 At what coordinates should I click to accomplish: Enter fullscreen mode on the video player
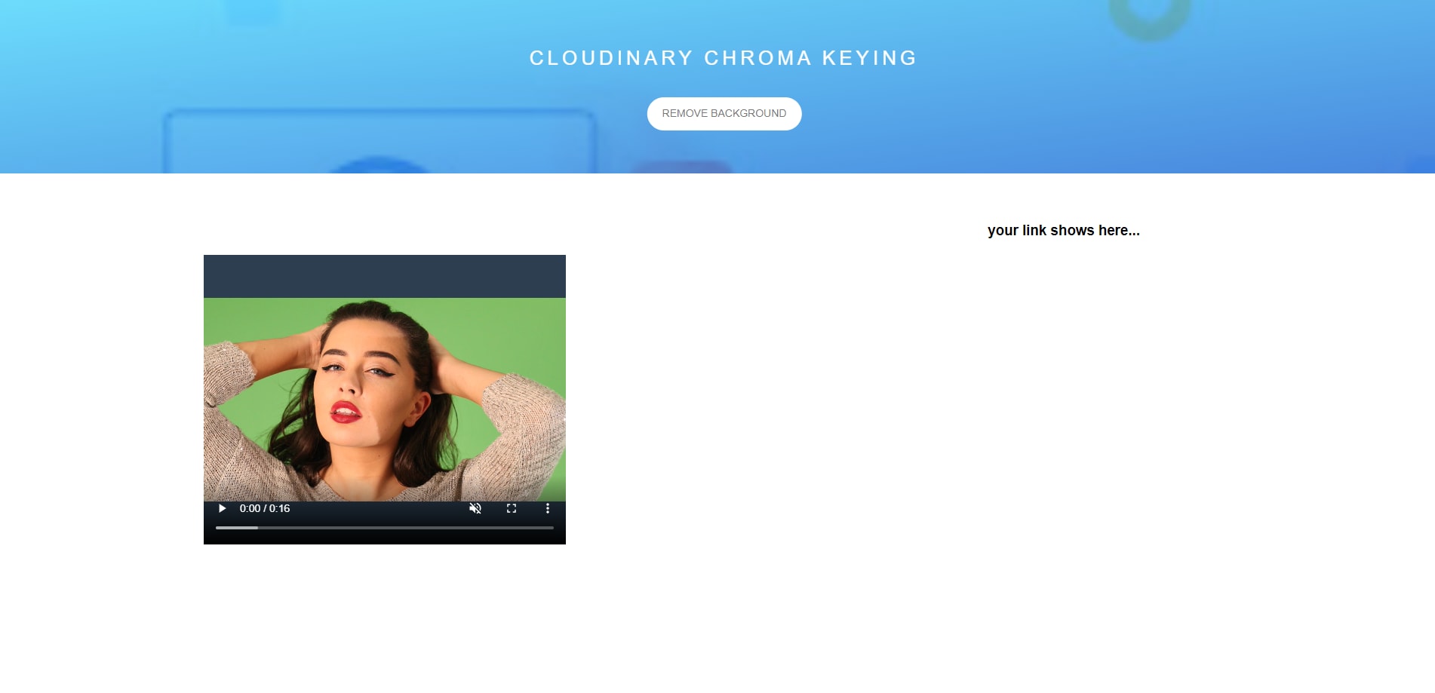click(512, 508)
